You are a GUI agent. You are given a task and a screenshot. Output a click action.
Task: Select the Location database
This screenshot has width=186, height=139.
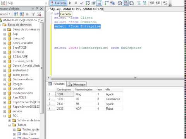(18, 88)
